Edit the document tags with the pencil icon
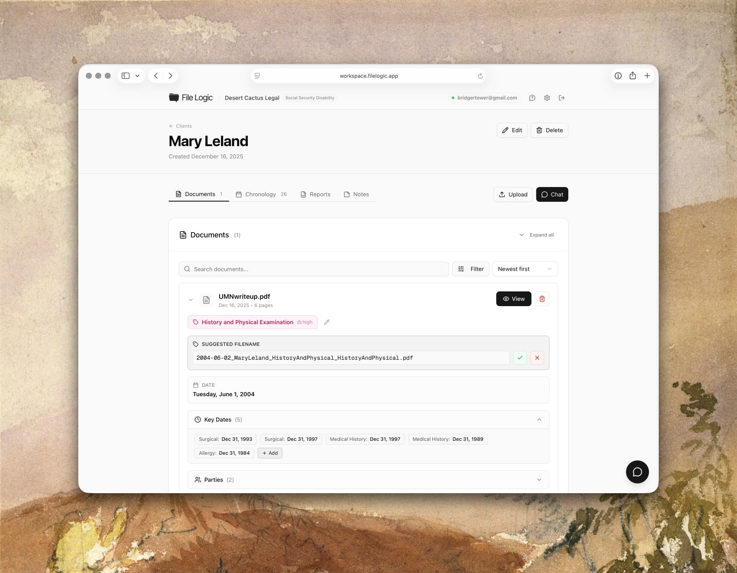 click(x=327, y=323)
